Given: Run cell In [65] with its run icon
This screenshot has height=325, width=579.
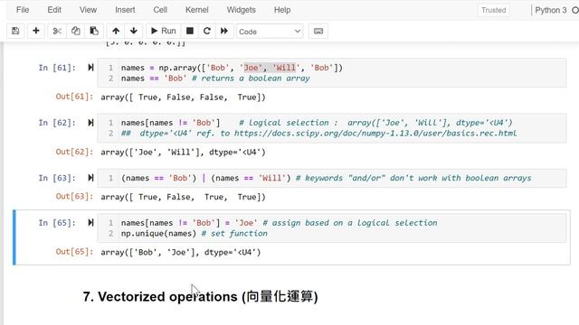Looking at the screenshot, I should (x=90, y=223).
